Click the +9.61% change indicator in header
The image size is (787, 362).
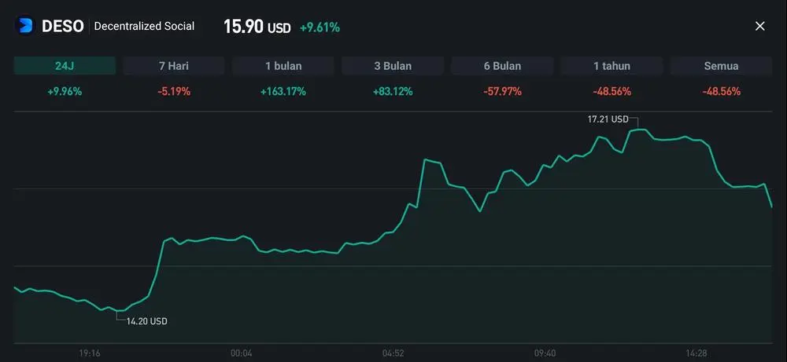pyautogui.click(x=320, y=27)
